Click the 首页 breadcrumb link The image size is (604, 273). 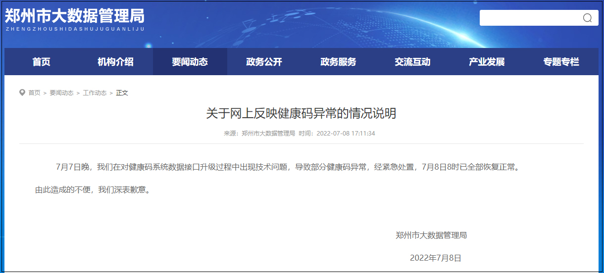pyautogui.click(x=34, y=93)
